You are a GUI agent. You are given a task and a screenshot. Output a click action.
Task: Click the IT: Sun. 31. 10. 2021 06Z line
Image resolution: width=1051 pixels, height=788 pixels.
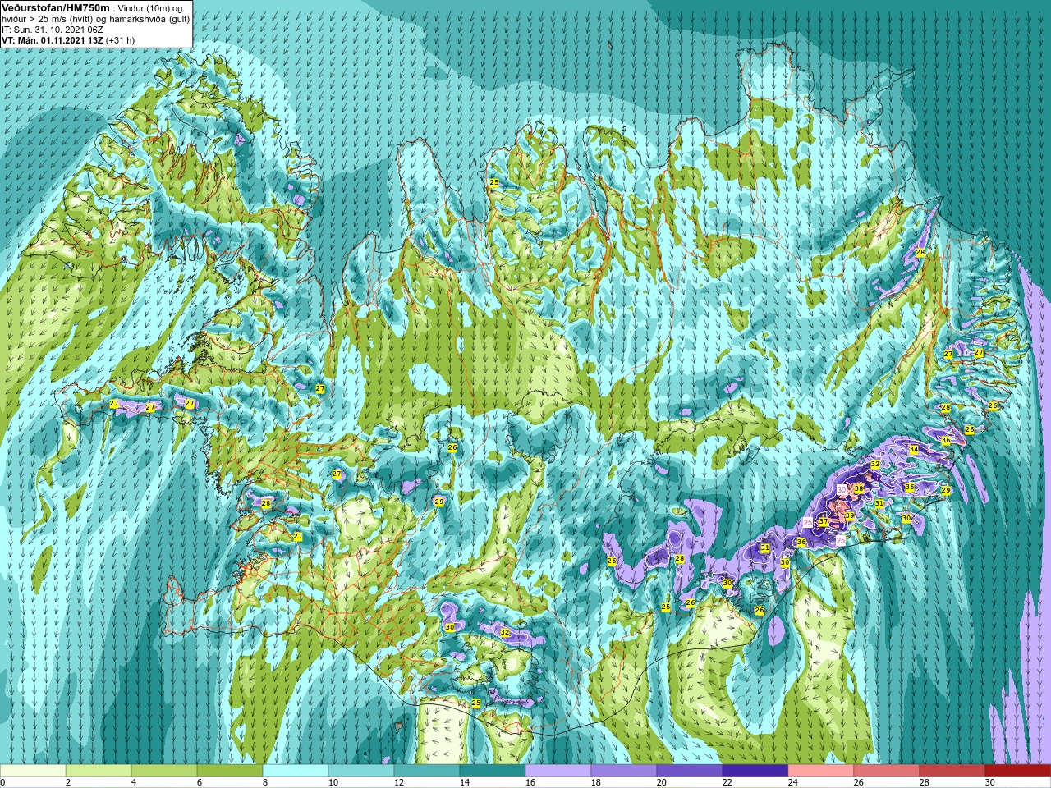(x=53, y=29)
